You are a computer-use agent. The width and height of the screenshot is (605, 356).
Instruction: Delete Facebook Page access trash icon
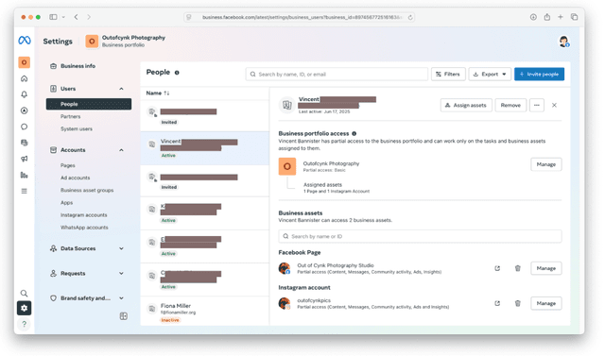518,268
